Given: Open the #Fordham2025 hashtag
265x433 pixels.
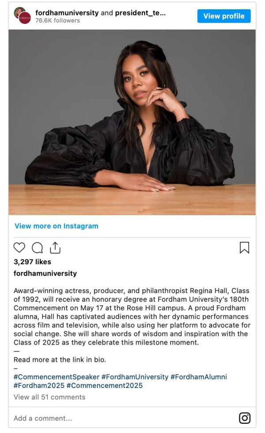Looking at the screenshot, I should [39, 385].
